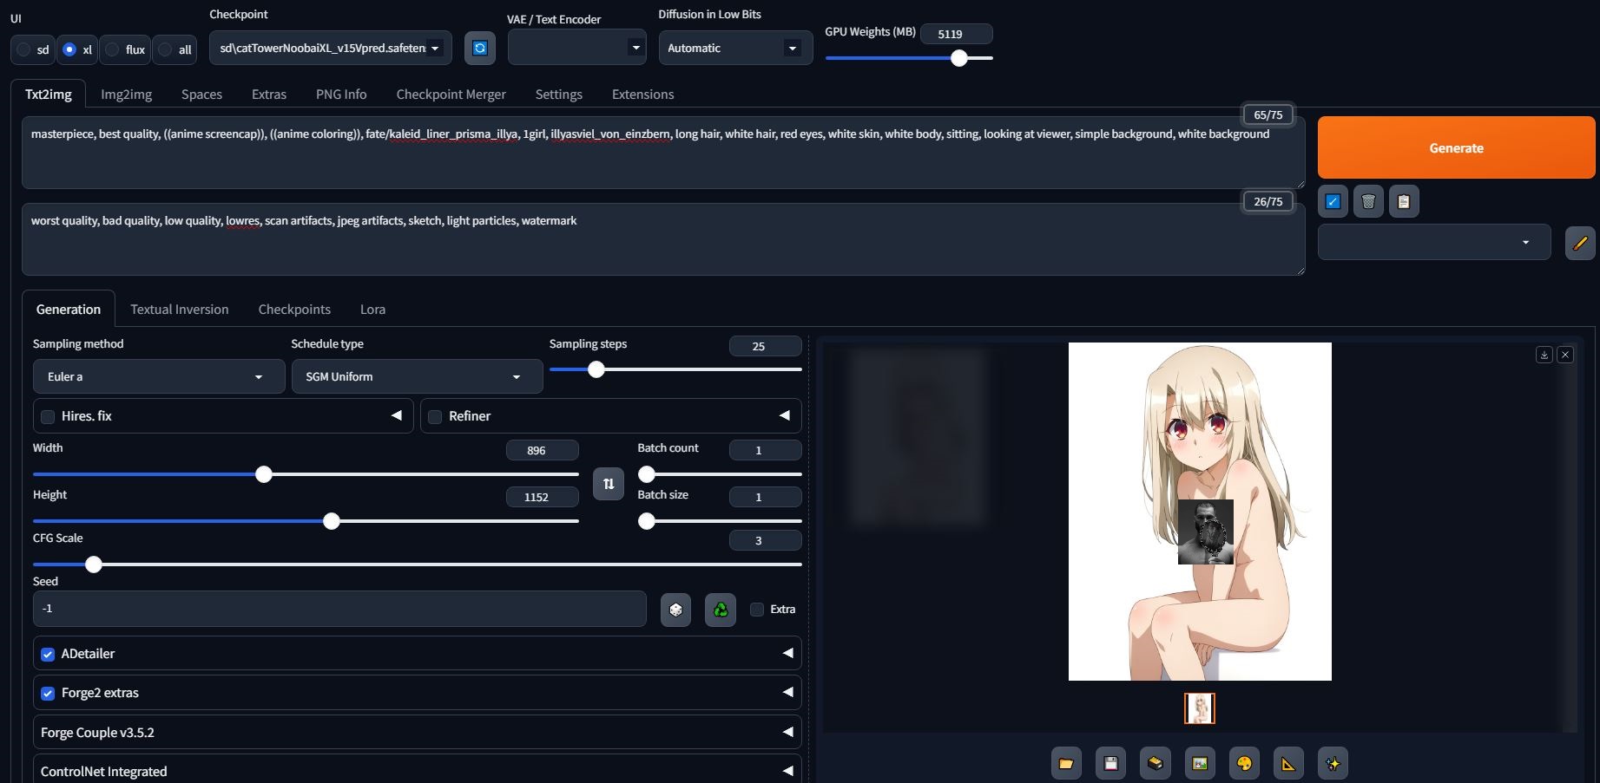Expand the Refiner section arrow
The width and height of the screenshot is (1600, 783).
[785, 415]
